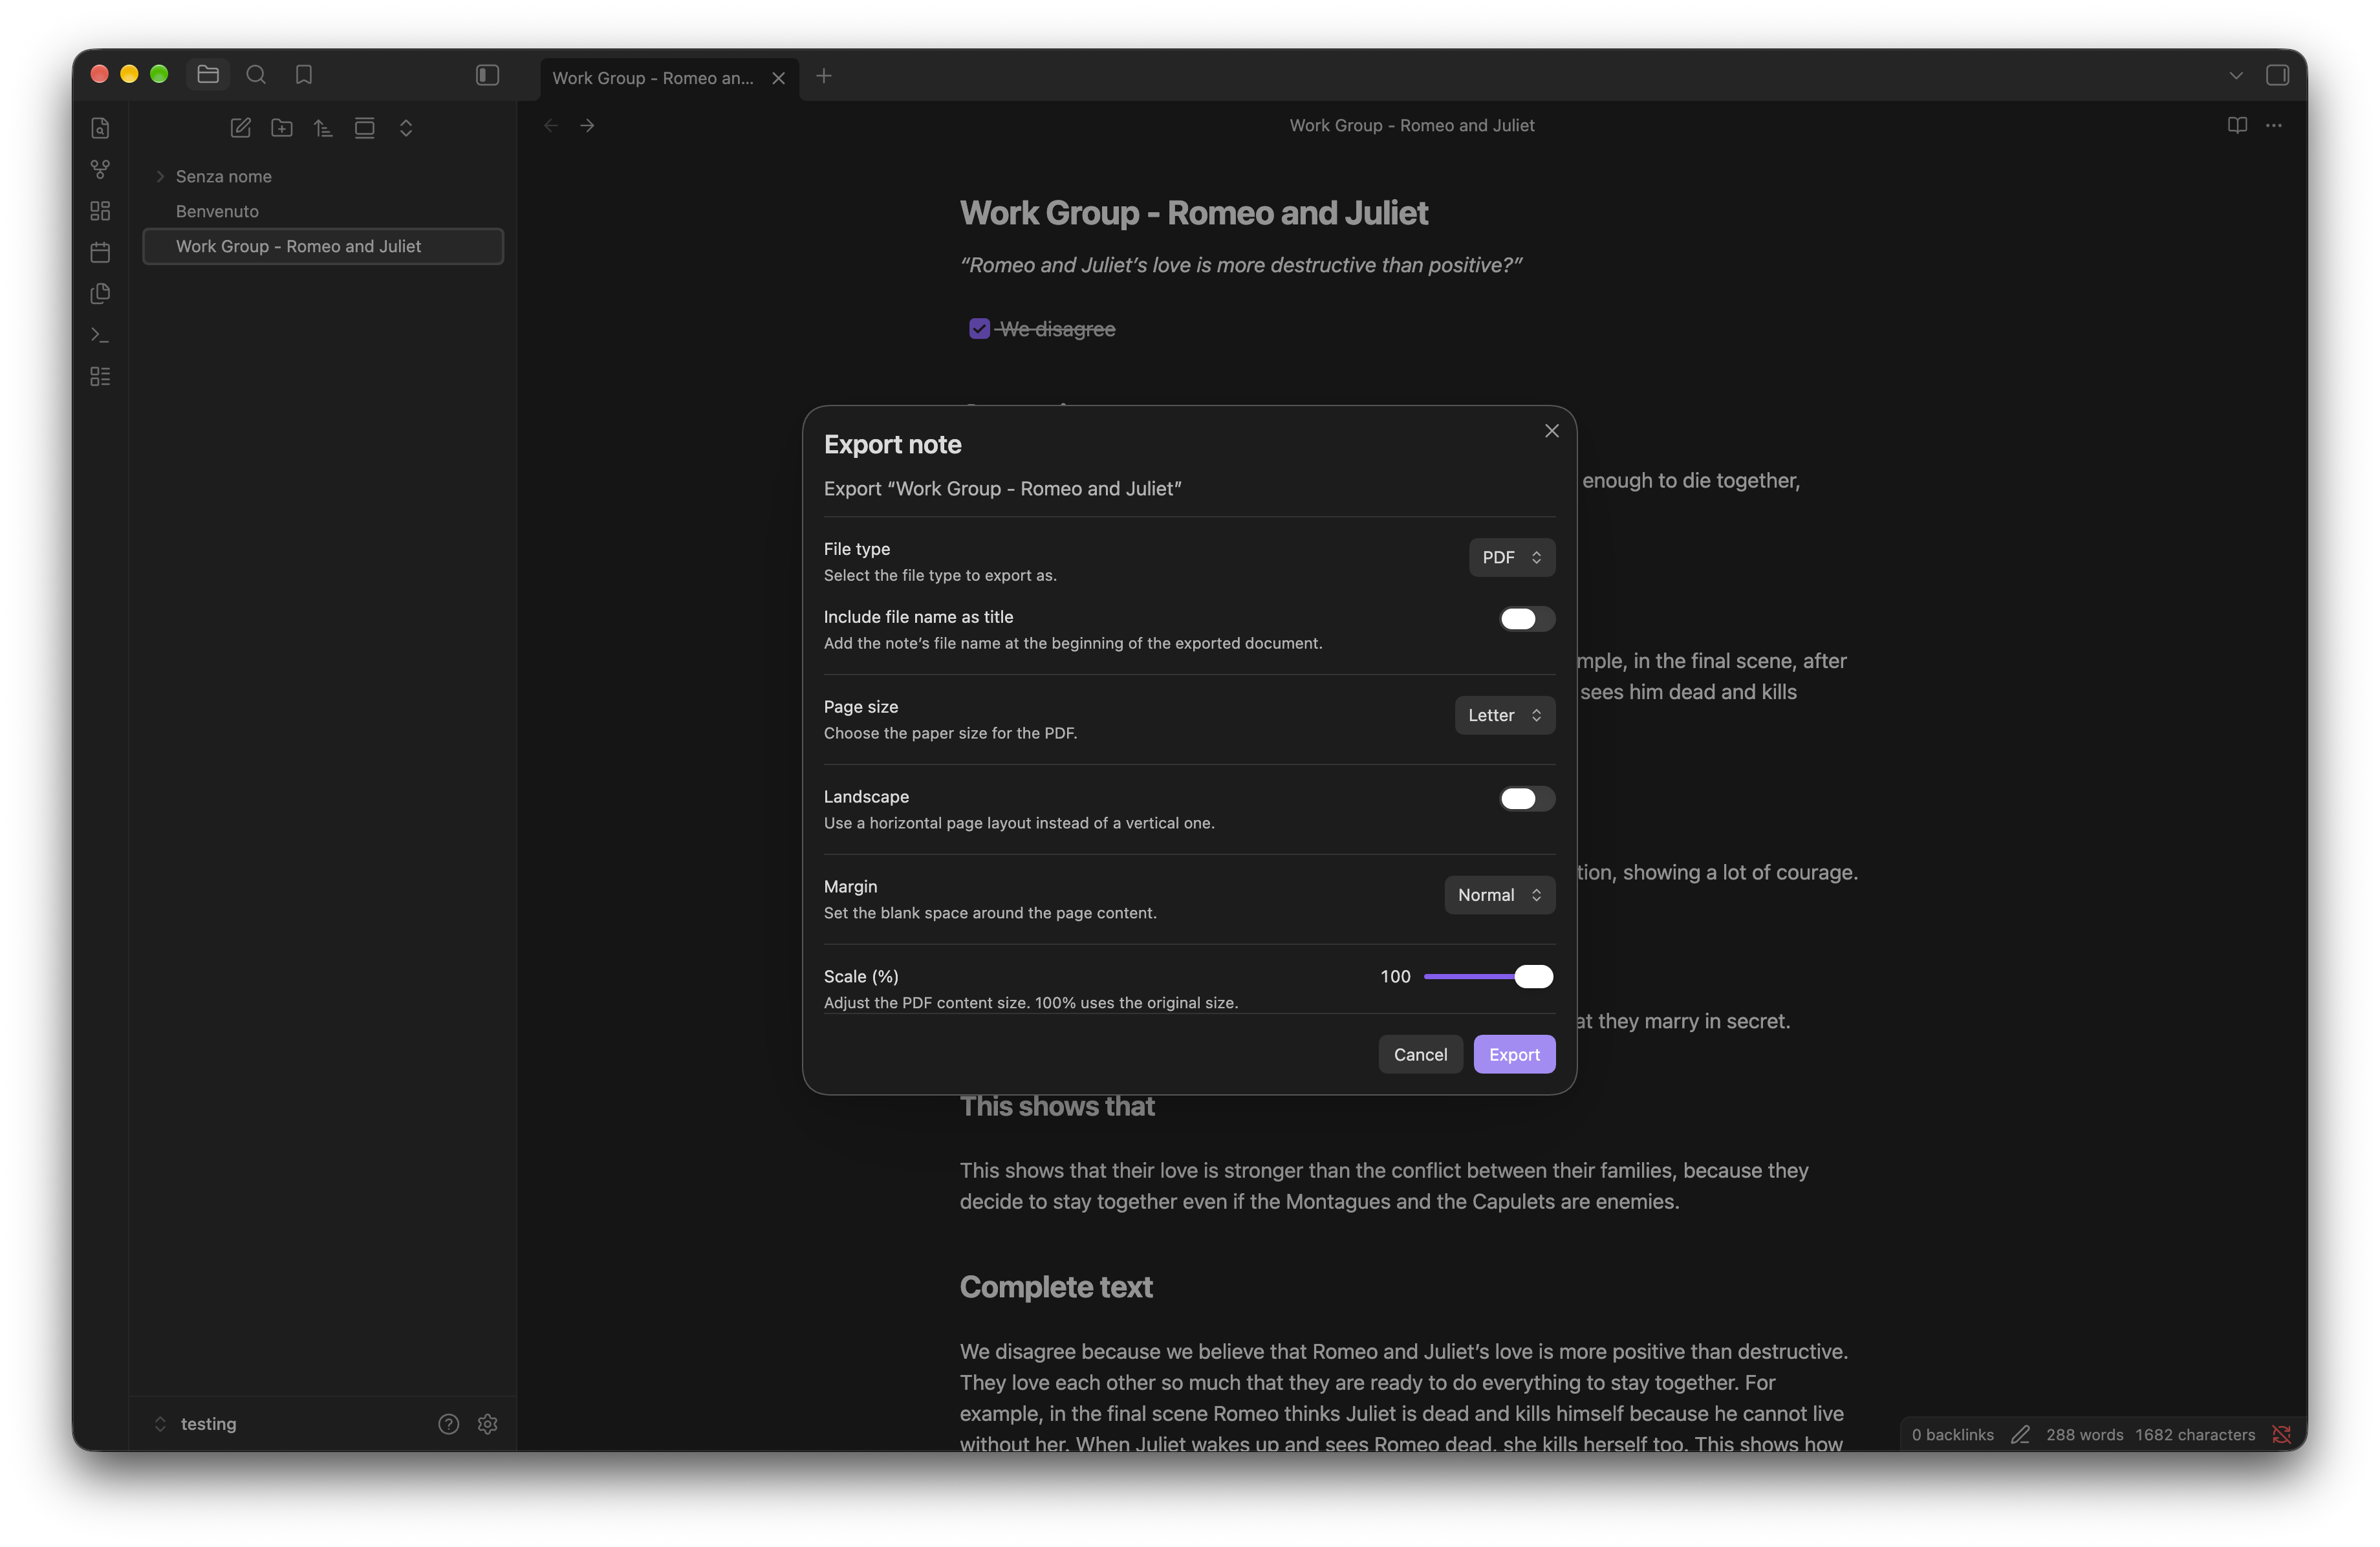Create a new note
2380x1547 pixels.
tap(240, 128)
